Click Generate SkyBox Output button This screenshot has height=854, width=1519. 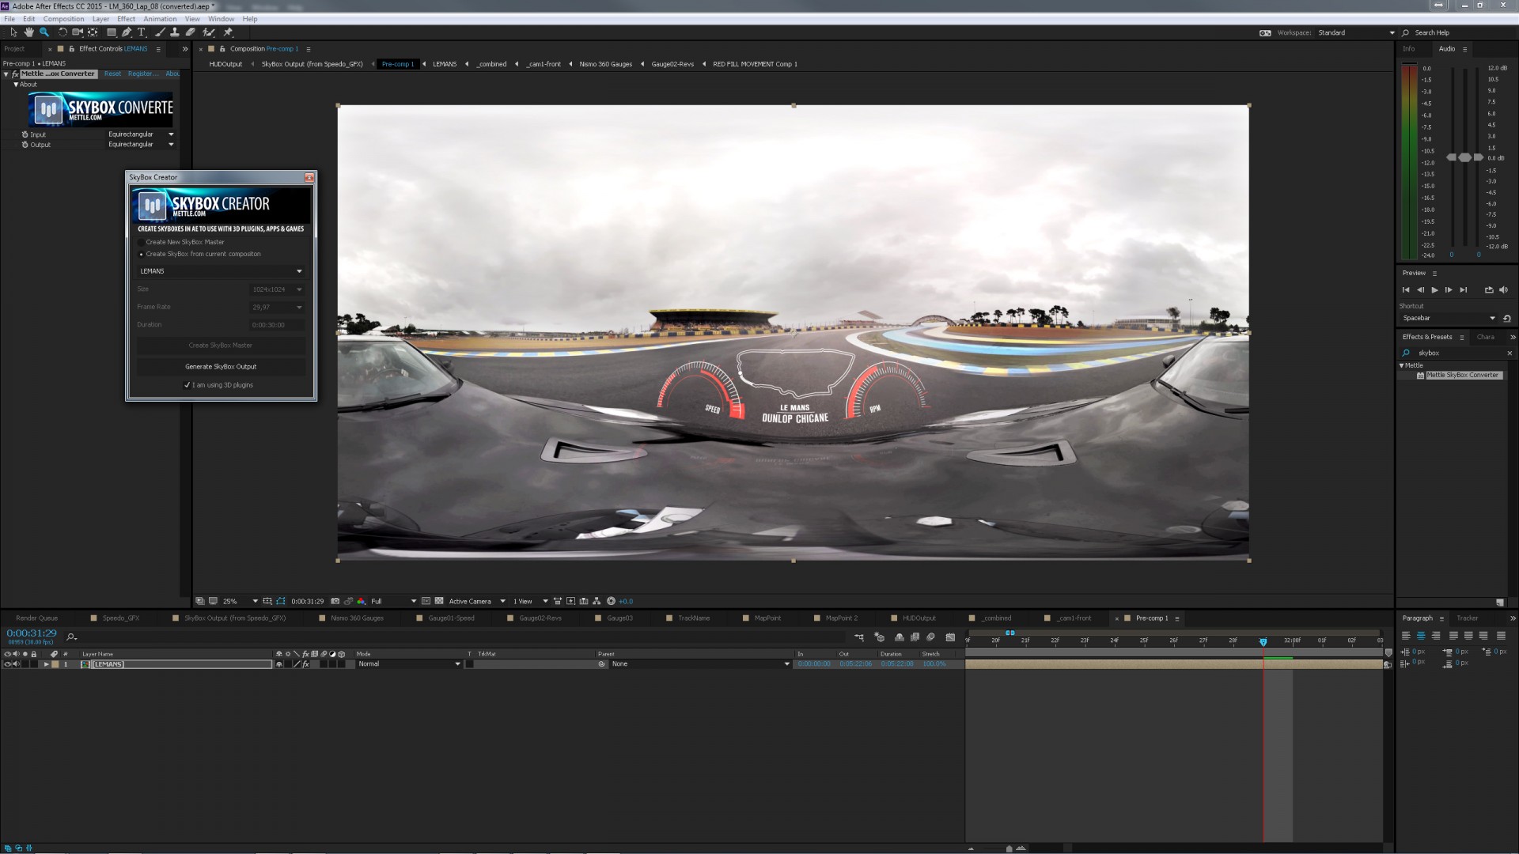pyautogui.click(x=221, y=367)
